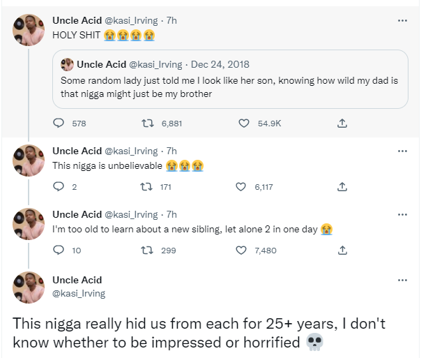Open @kasi_Irving handle under bottom tweet
This screenshot has width=428, height=358.
pos(79,294)
